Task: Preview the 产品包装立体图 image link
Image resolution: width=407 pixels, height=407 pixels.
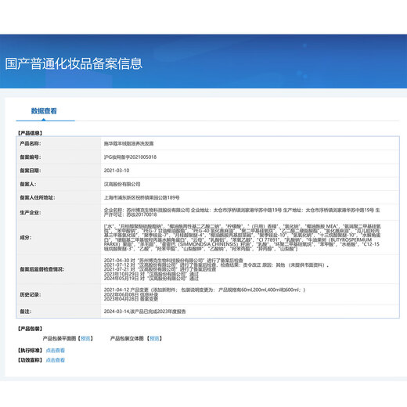Action: pos(154,338)
